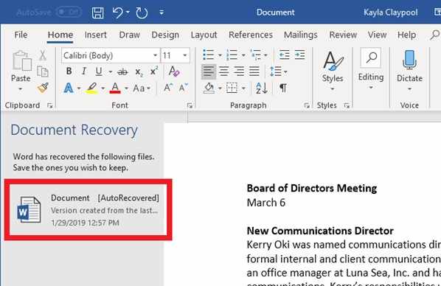
Task: Toggle Italic formatting
Action: click(x=84, y=71)
